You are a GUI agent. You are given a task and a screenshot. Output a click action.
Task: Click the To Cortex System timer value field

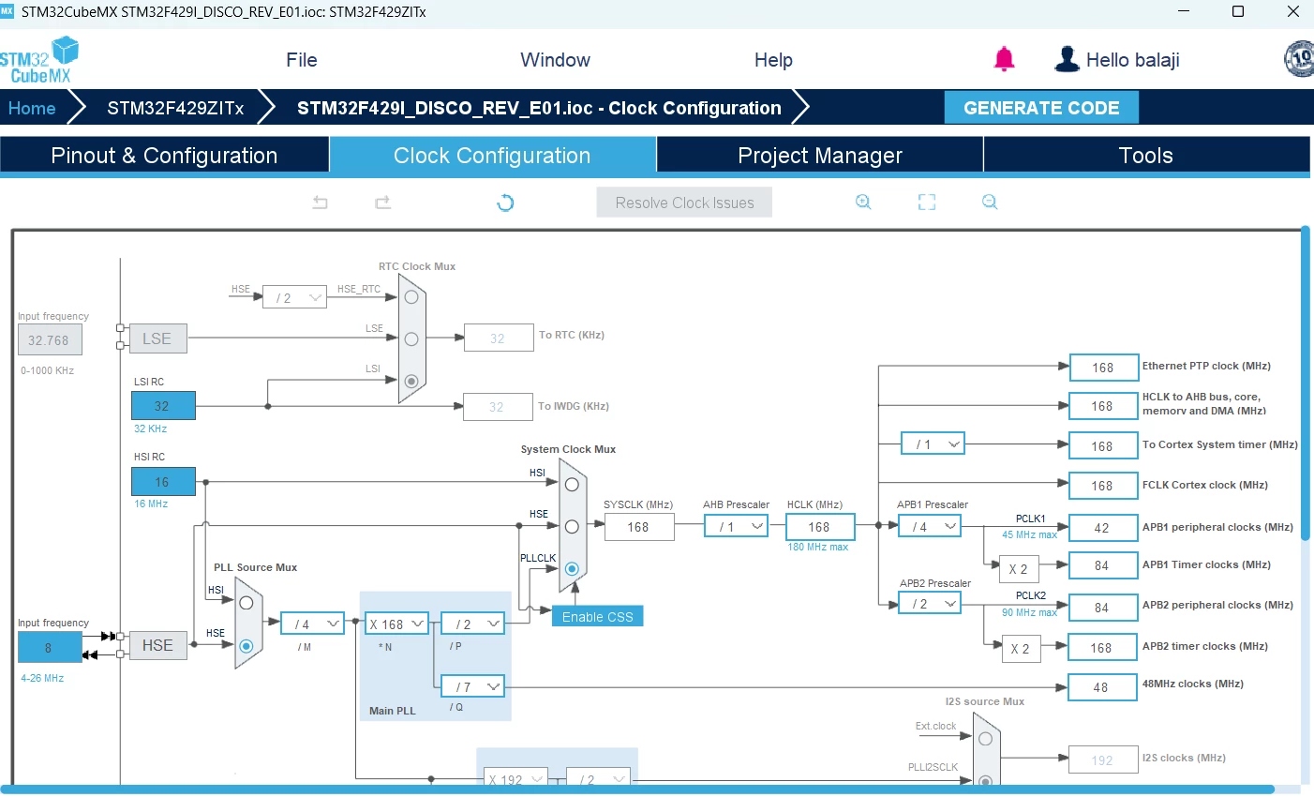pos(1102,446)
